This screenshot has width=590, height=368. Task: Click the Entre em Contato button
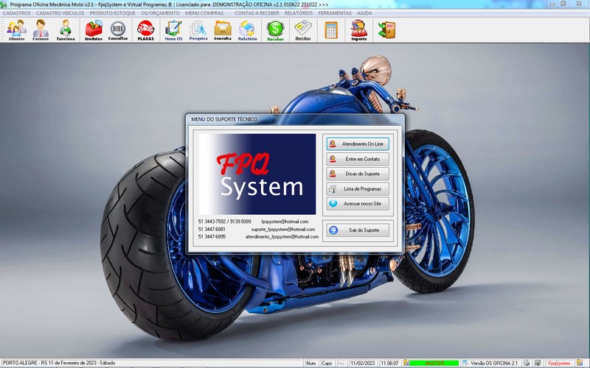point(358,159)
